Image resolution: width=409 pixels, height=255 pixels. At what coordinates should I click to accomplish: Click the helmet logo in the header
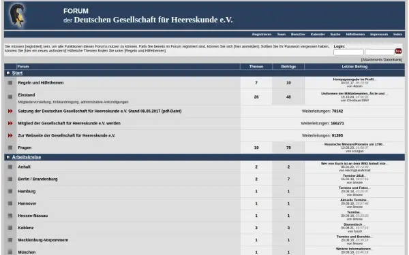pos(17,15)
